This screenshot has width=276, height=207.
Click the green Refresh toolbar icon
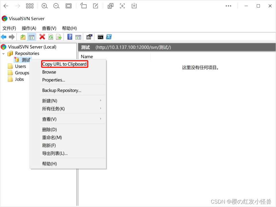pyautogui.click(x=51, y=37)
